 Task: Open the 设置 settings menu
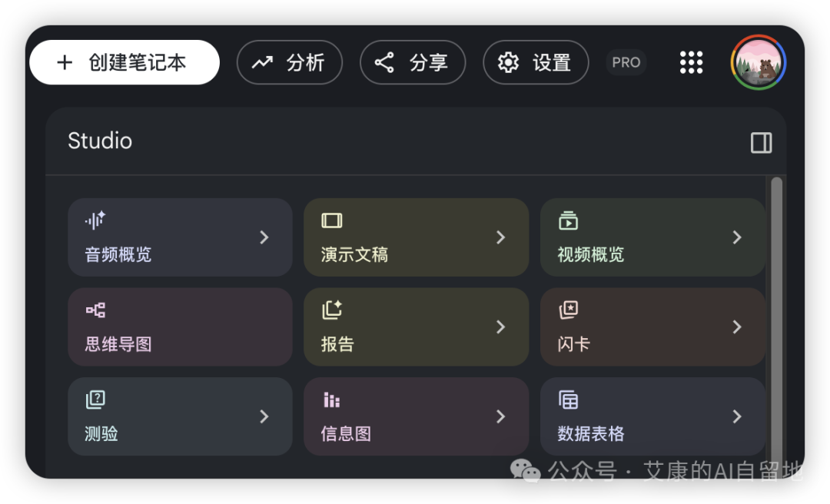[x=536, y=62]
